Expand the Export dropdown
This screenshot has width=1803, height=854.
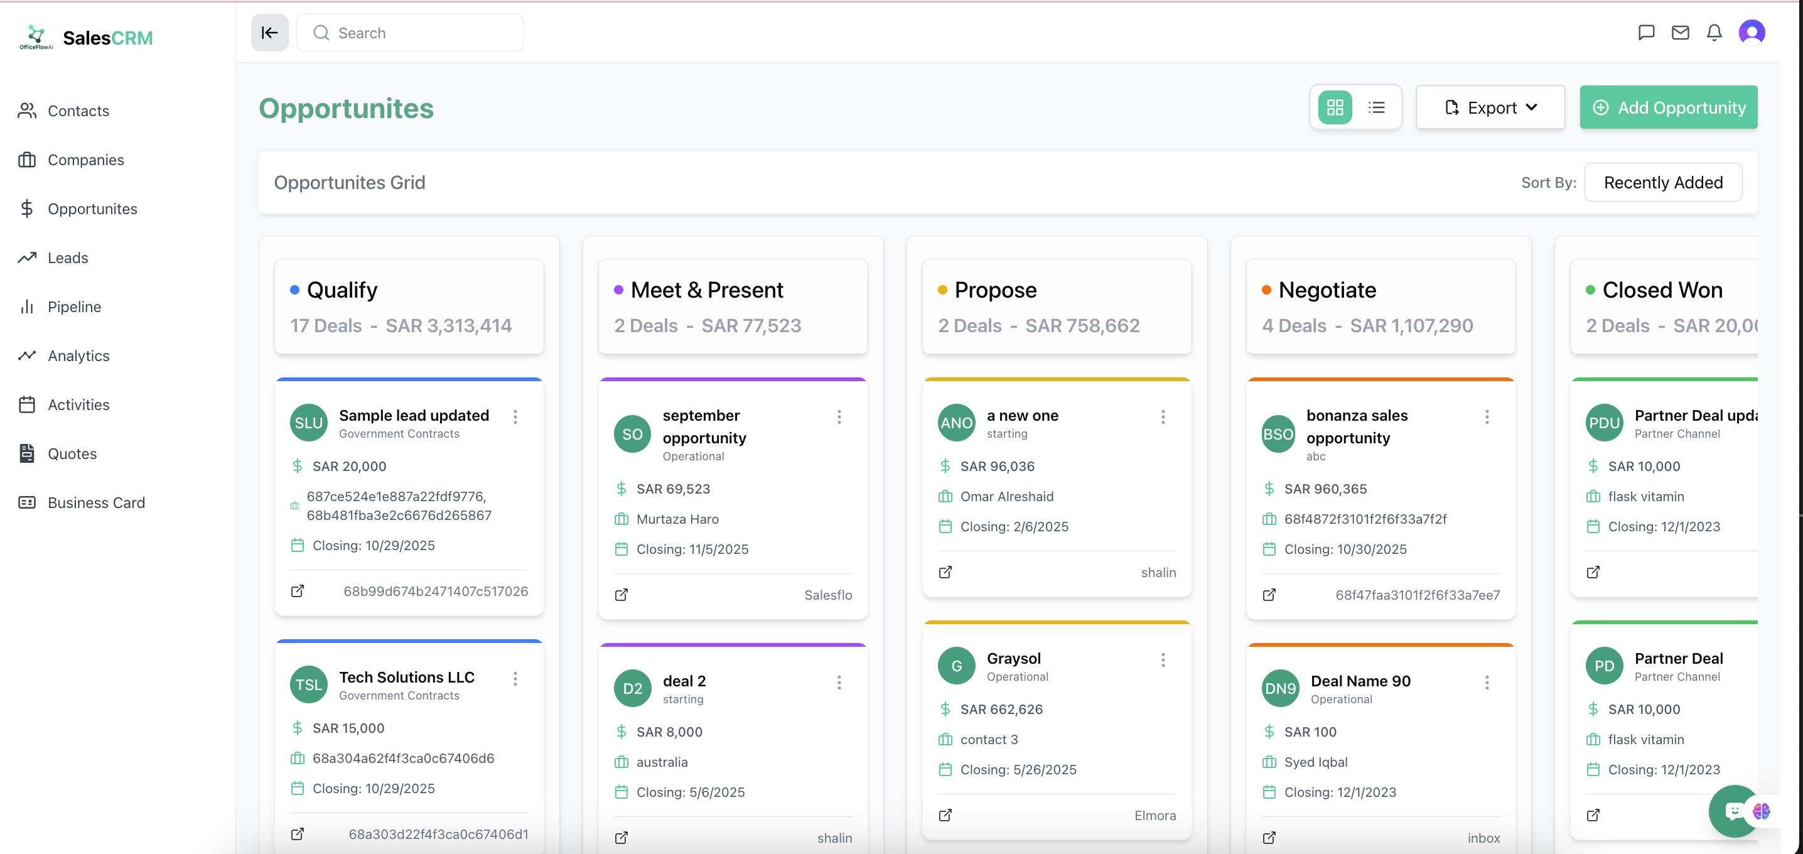[x=1490, y=108]
